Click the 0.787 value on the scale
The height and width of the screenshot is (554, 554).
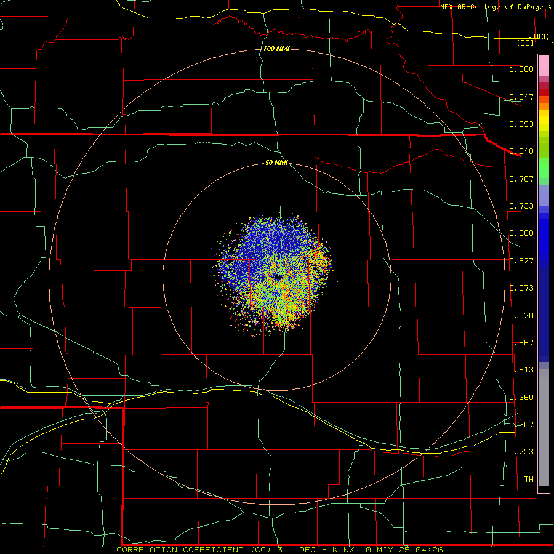pyautogui.click(x=521, y=179)
